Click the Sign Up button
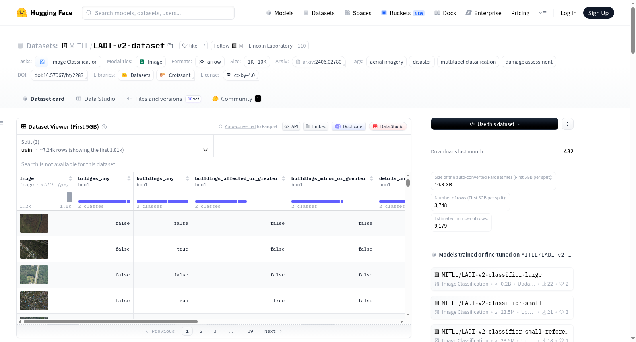 (598, 13)
